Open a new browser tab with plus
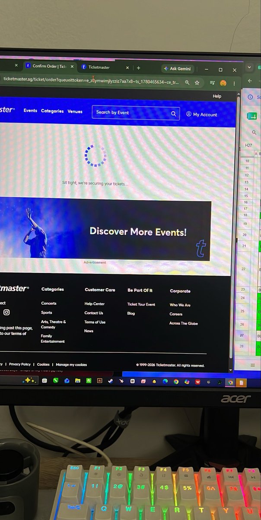 (x=138, y=68)
